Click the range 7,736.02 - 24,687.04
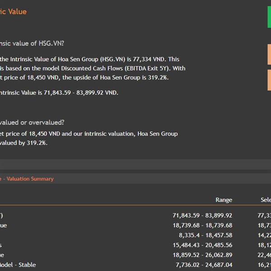The image size is (271, 271). 204,265
